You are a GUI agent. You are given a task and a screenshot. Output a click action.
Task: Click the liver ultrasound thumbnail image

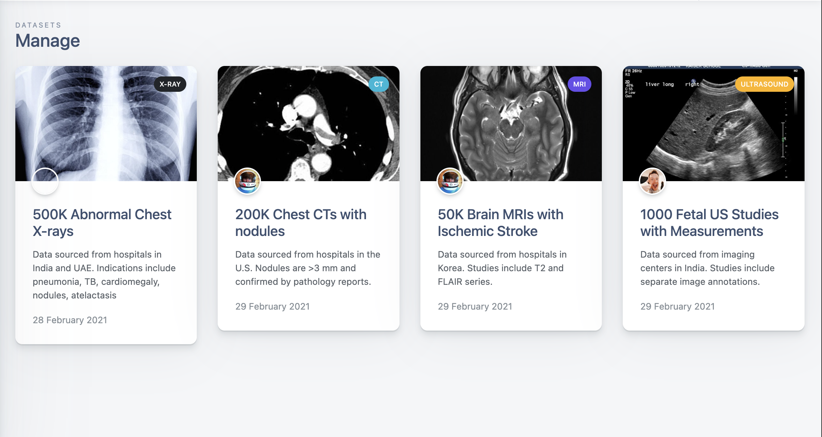click(x=713, y=122)
